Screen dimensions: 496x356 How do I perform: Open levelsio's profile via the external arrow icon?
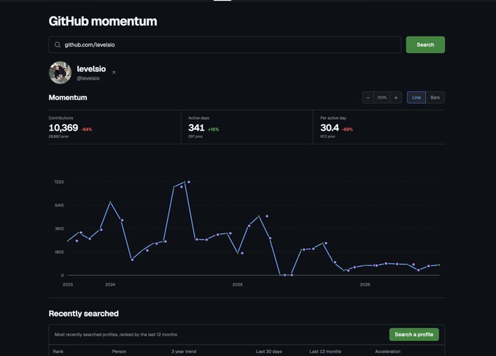114,72
